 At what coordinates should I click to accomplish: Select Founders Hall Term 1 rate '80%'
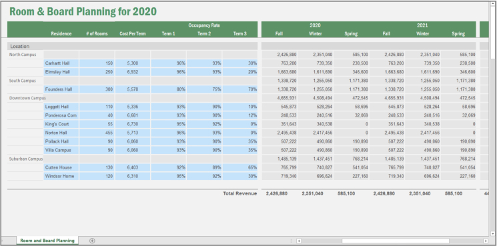[168, 89]
